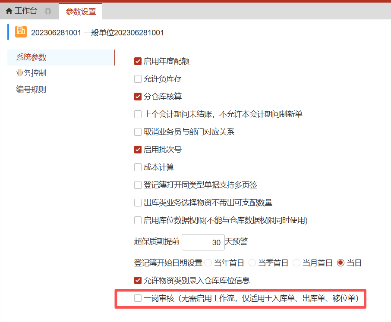
Task: Open the gear settings icon in tab bar
Action: (x=47, y=11)
